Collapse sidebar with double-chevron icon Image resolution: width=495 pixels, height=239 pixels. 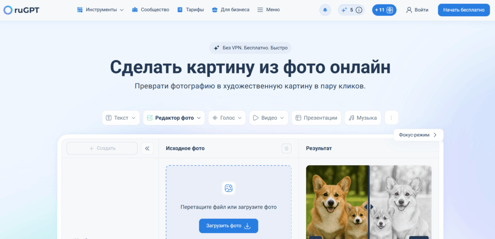point(147,149)
